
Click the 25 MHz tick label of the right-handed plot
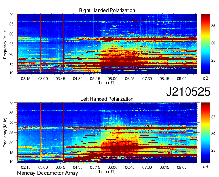click(11, 44)
